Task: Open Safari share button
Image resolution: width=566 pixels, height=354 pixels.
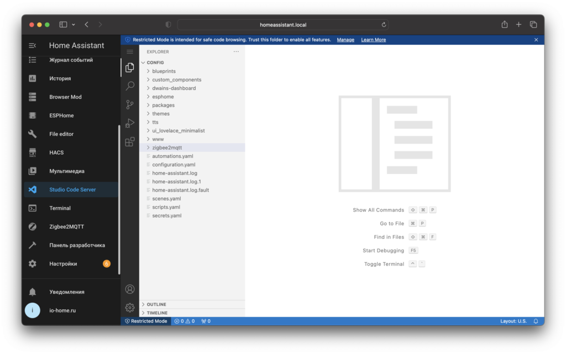Action: [504, 24]
